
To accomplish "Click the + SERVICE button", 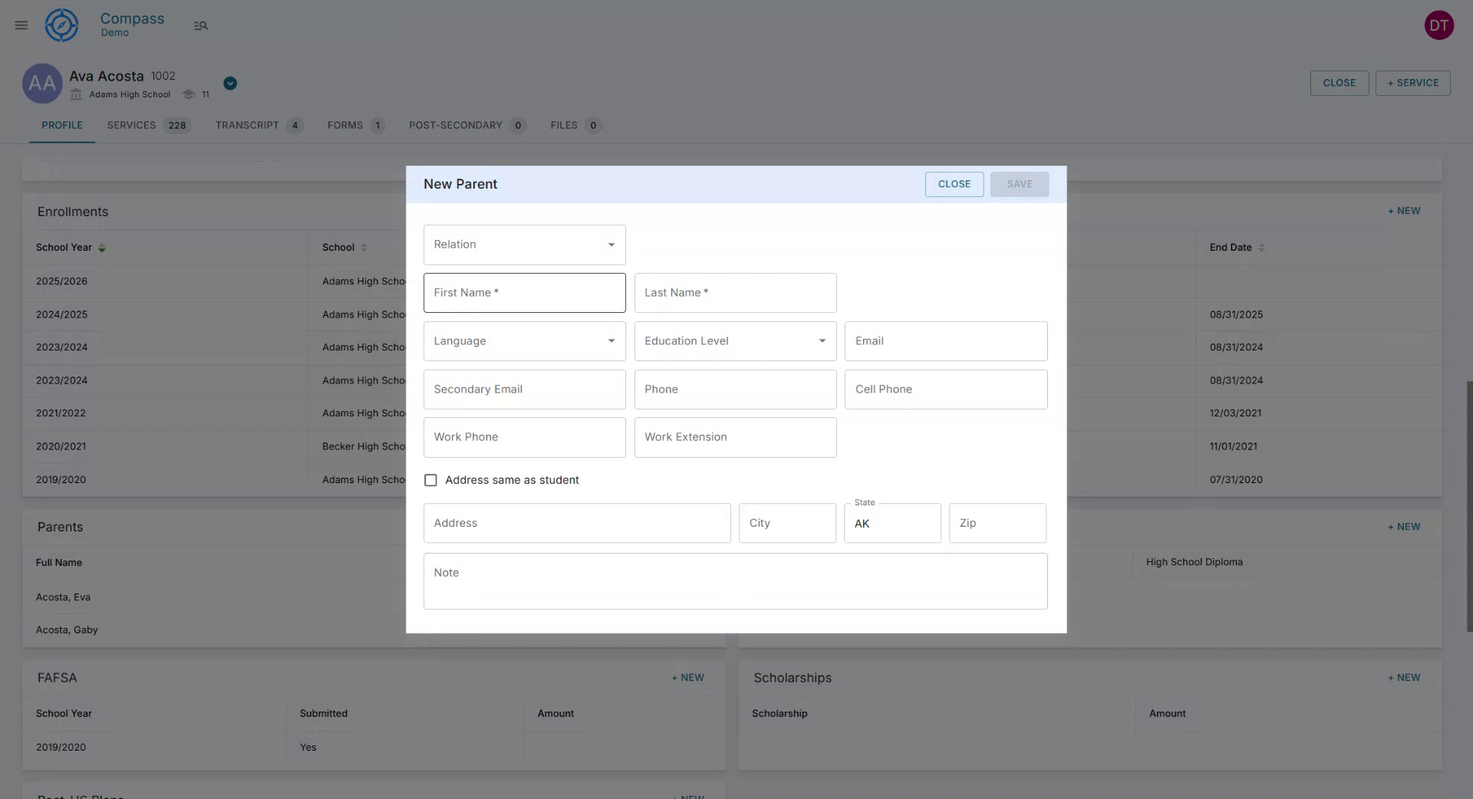I will (x=1412, y=83).
